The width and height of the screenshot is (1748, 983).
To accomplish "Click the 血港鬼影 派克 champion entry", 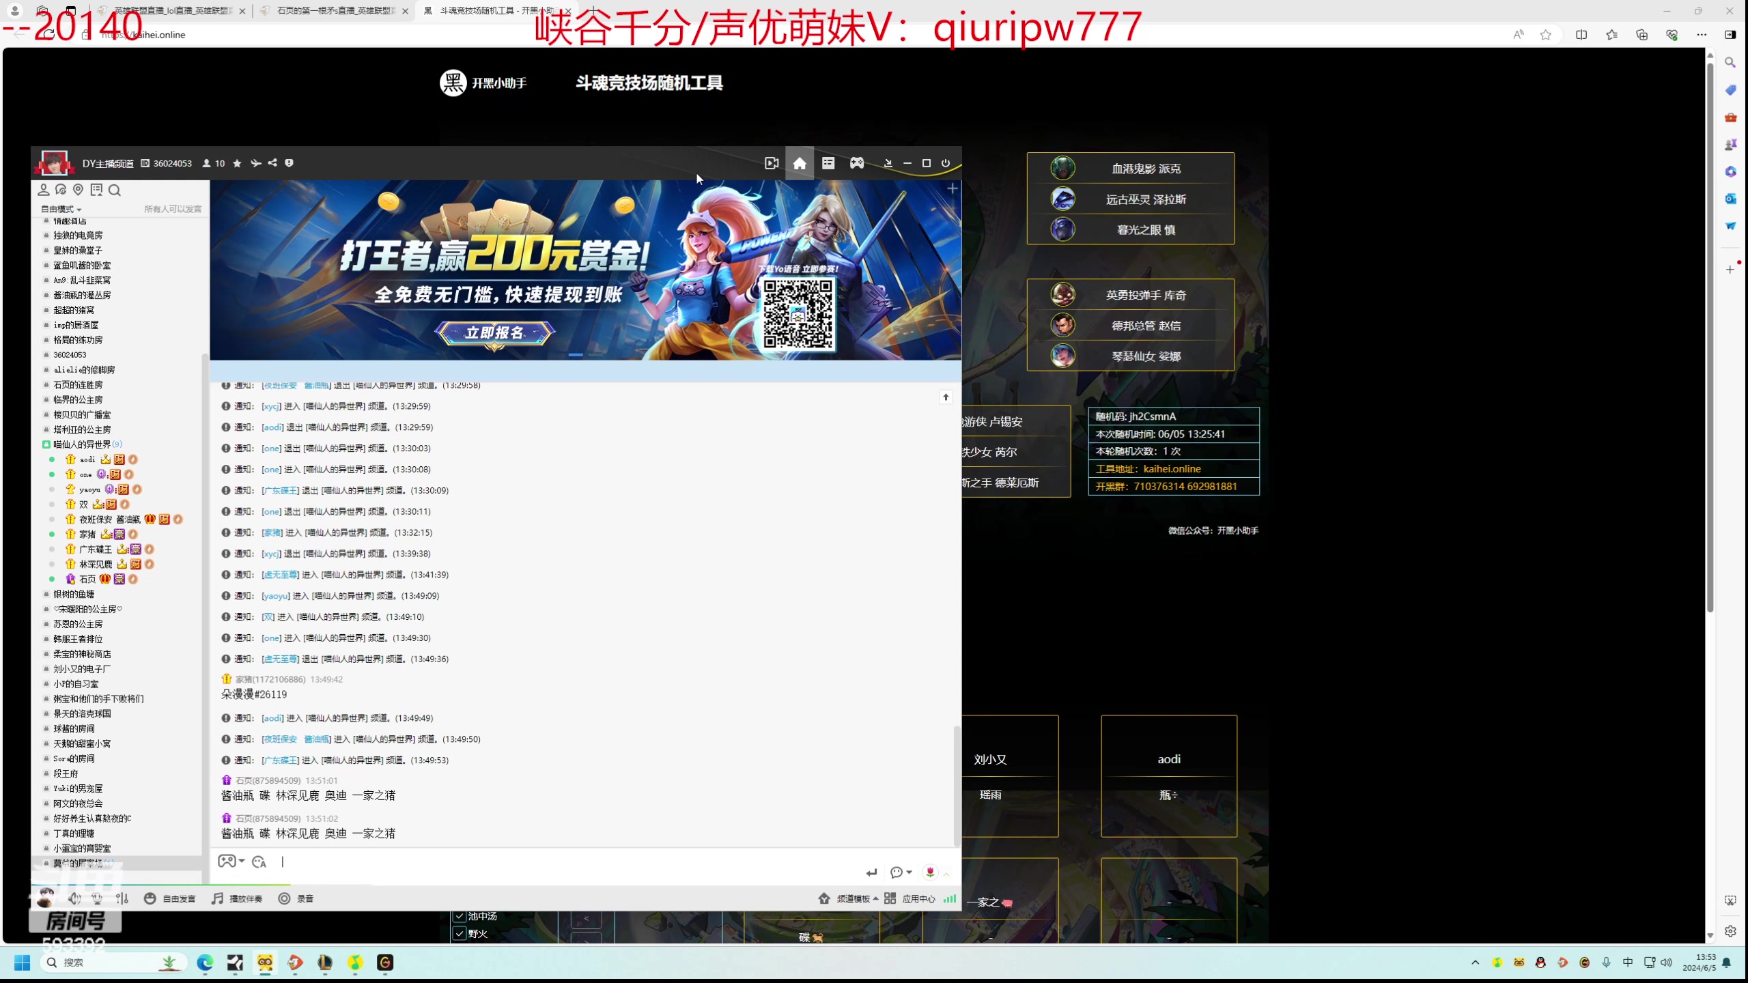I will 1131,169.
